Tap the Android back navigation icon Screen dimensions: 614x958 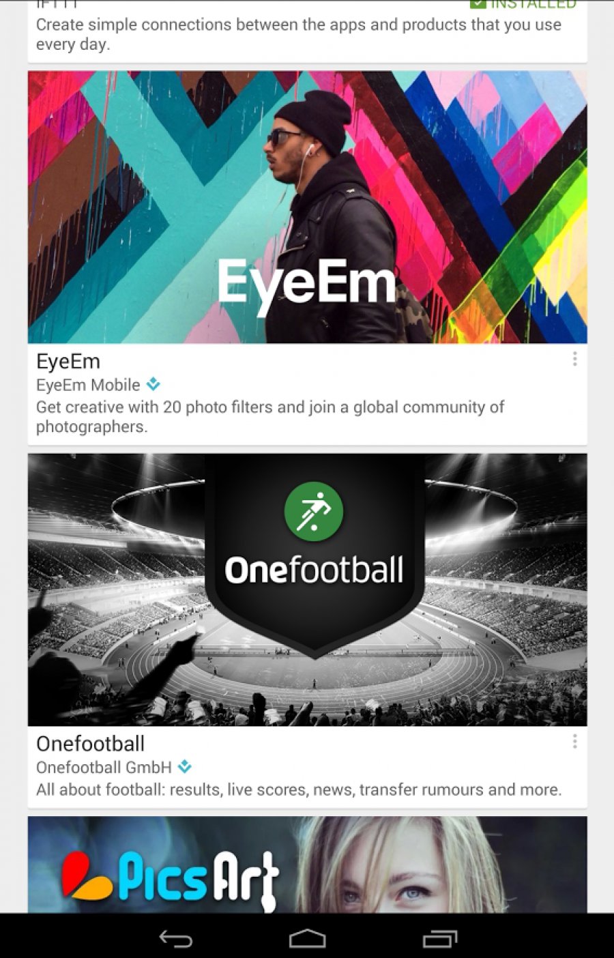[176, 940]
